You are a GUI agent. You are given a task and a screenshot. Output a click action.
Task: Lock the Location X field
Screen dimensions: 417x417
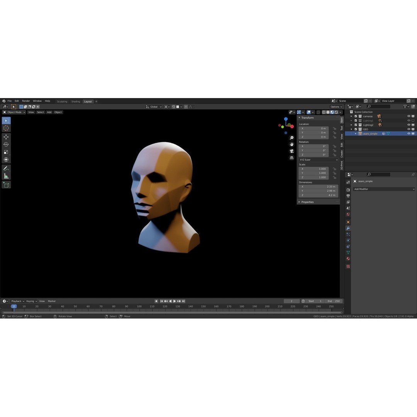click(x=334, y=129)
